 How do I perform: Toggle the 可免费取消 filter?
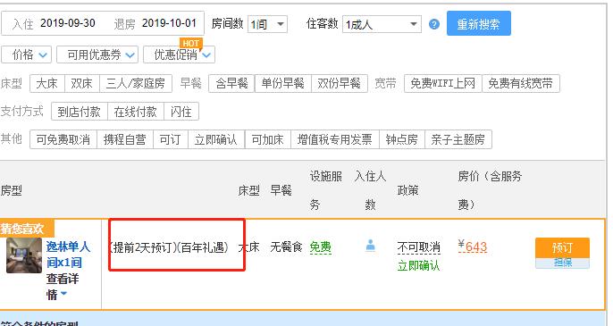(63, 139)
